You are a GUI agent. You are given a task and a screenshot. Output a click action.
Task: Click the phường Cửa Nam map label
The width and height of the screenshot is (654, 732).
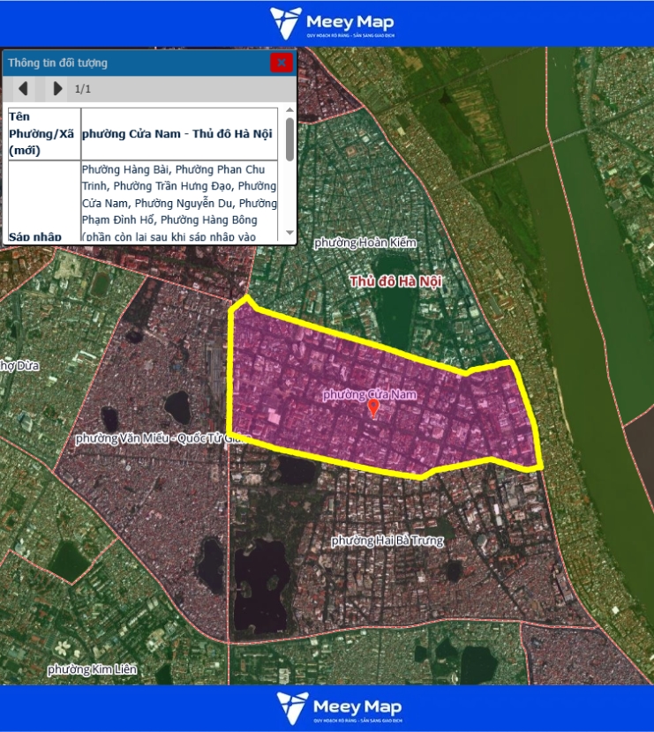[369, 394]
